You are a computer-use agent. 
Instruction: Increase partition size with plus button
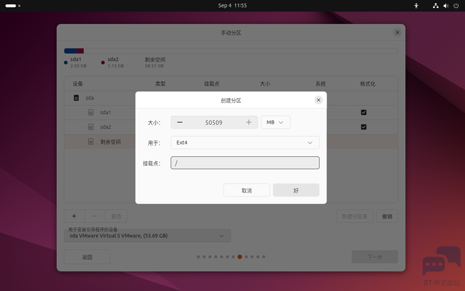(x=249, y=122)
